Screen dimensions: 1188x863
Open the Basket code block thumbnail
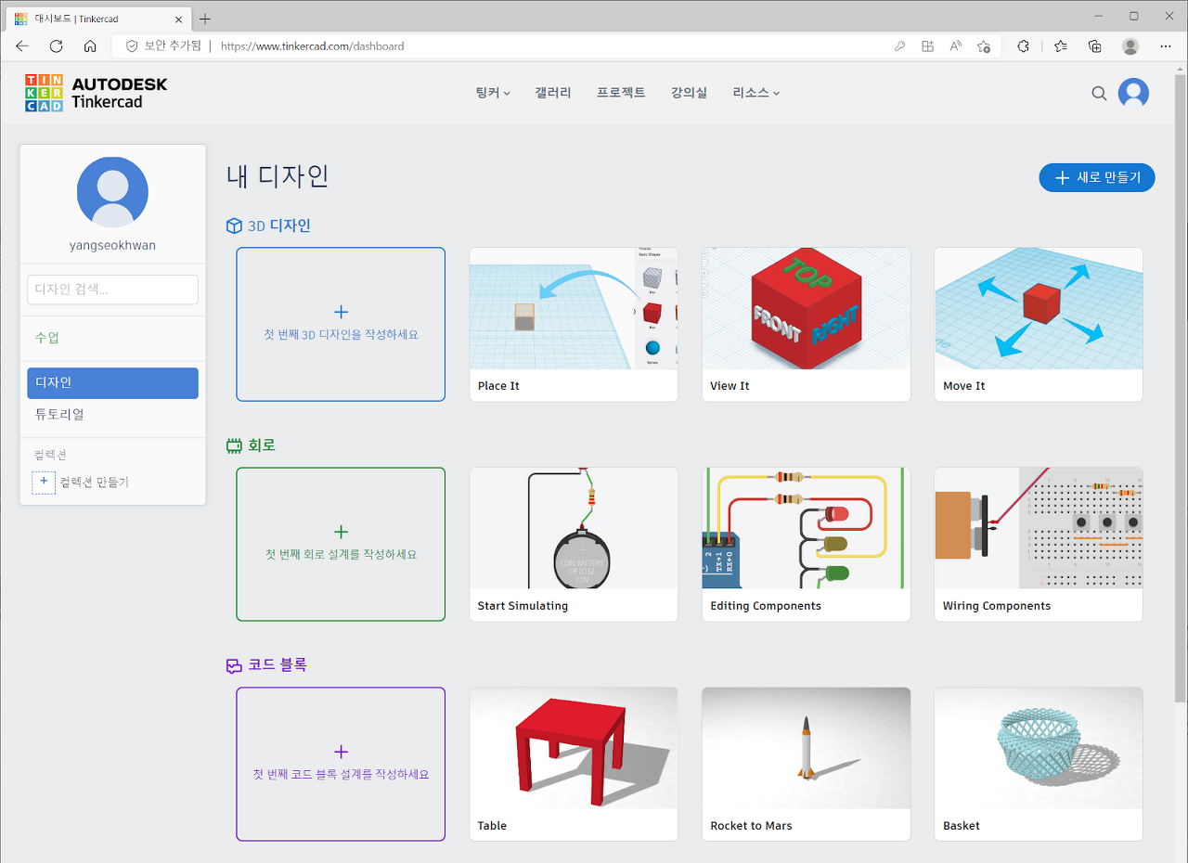pyautogui.click(x=1038, y=748)
